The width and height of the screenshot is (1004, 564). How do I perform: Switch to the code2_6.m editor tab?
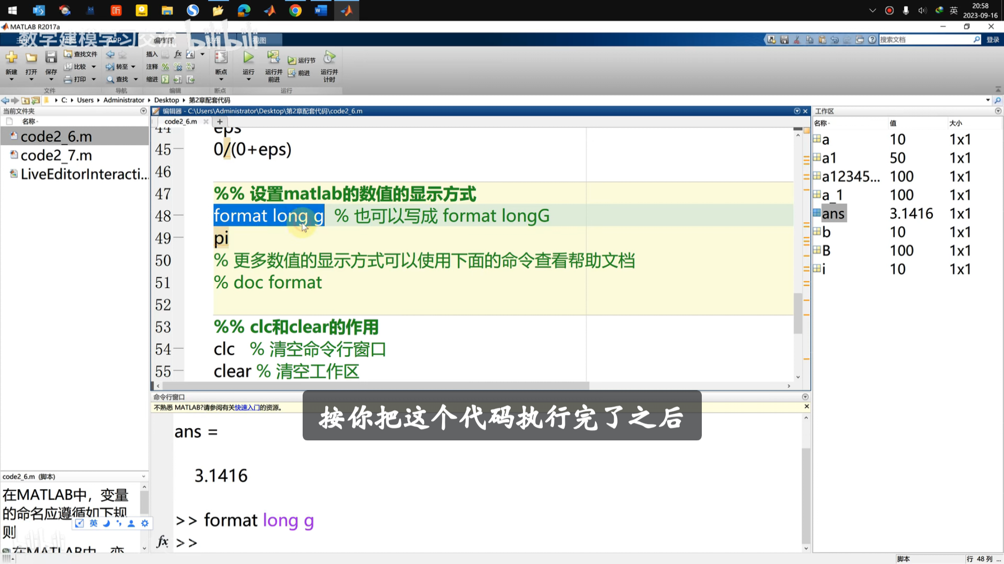[181, 121]
